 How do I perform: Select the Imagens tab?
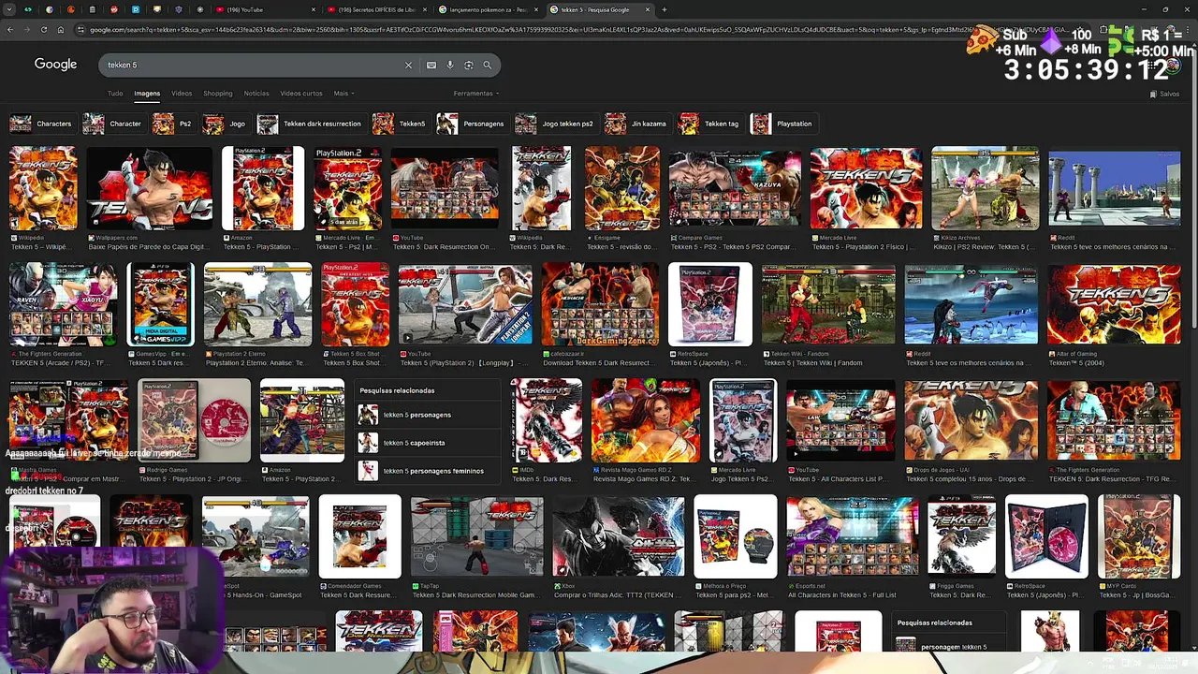[x=147, y=94]
